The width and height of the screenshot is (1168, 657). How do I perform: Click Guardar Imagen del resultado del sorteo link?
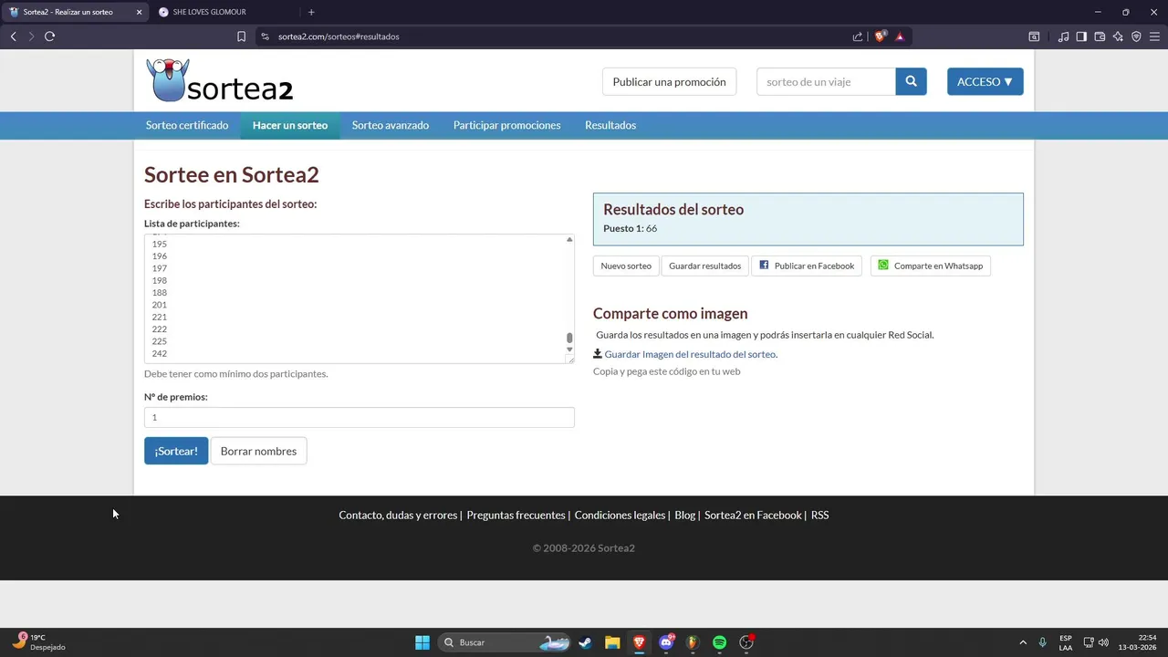[x=690, y=354]
